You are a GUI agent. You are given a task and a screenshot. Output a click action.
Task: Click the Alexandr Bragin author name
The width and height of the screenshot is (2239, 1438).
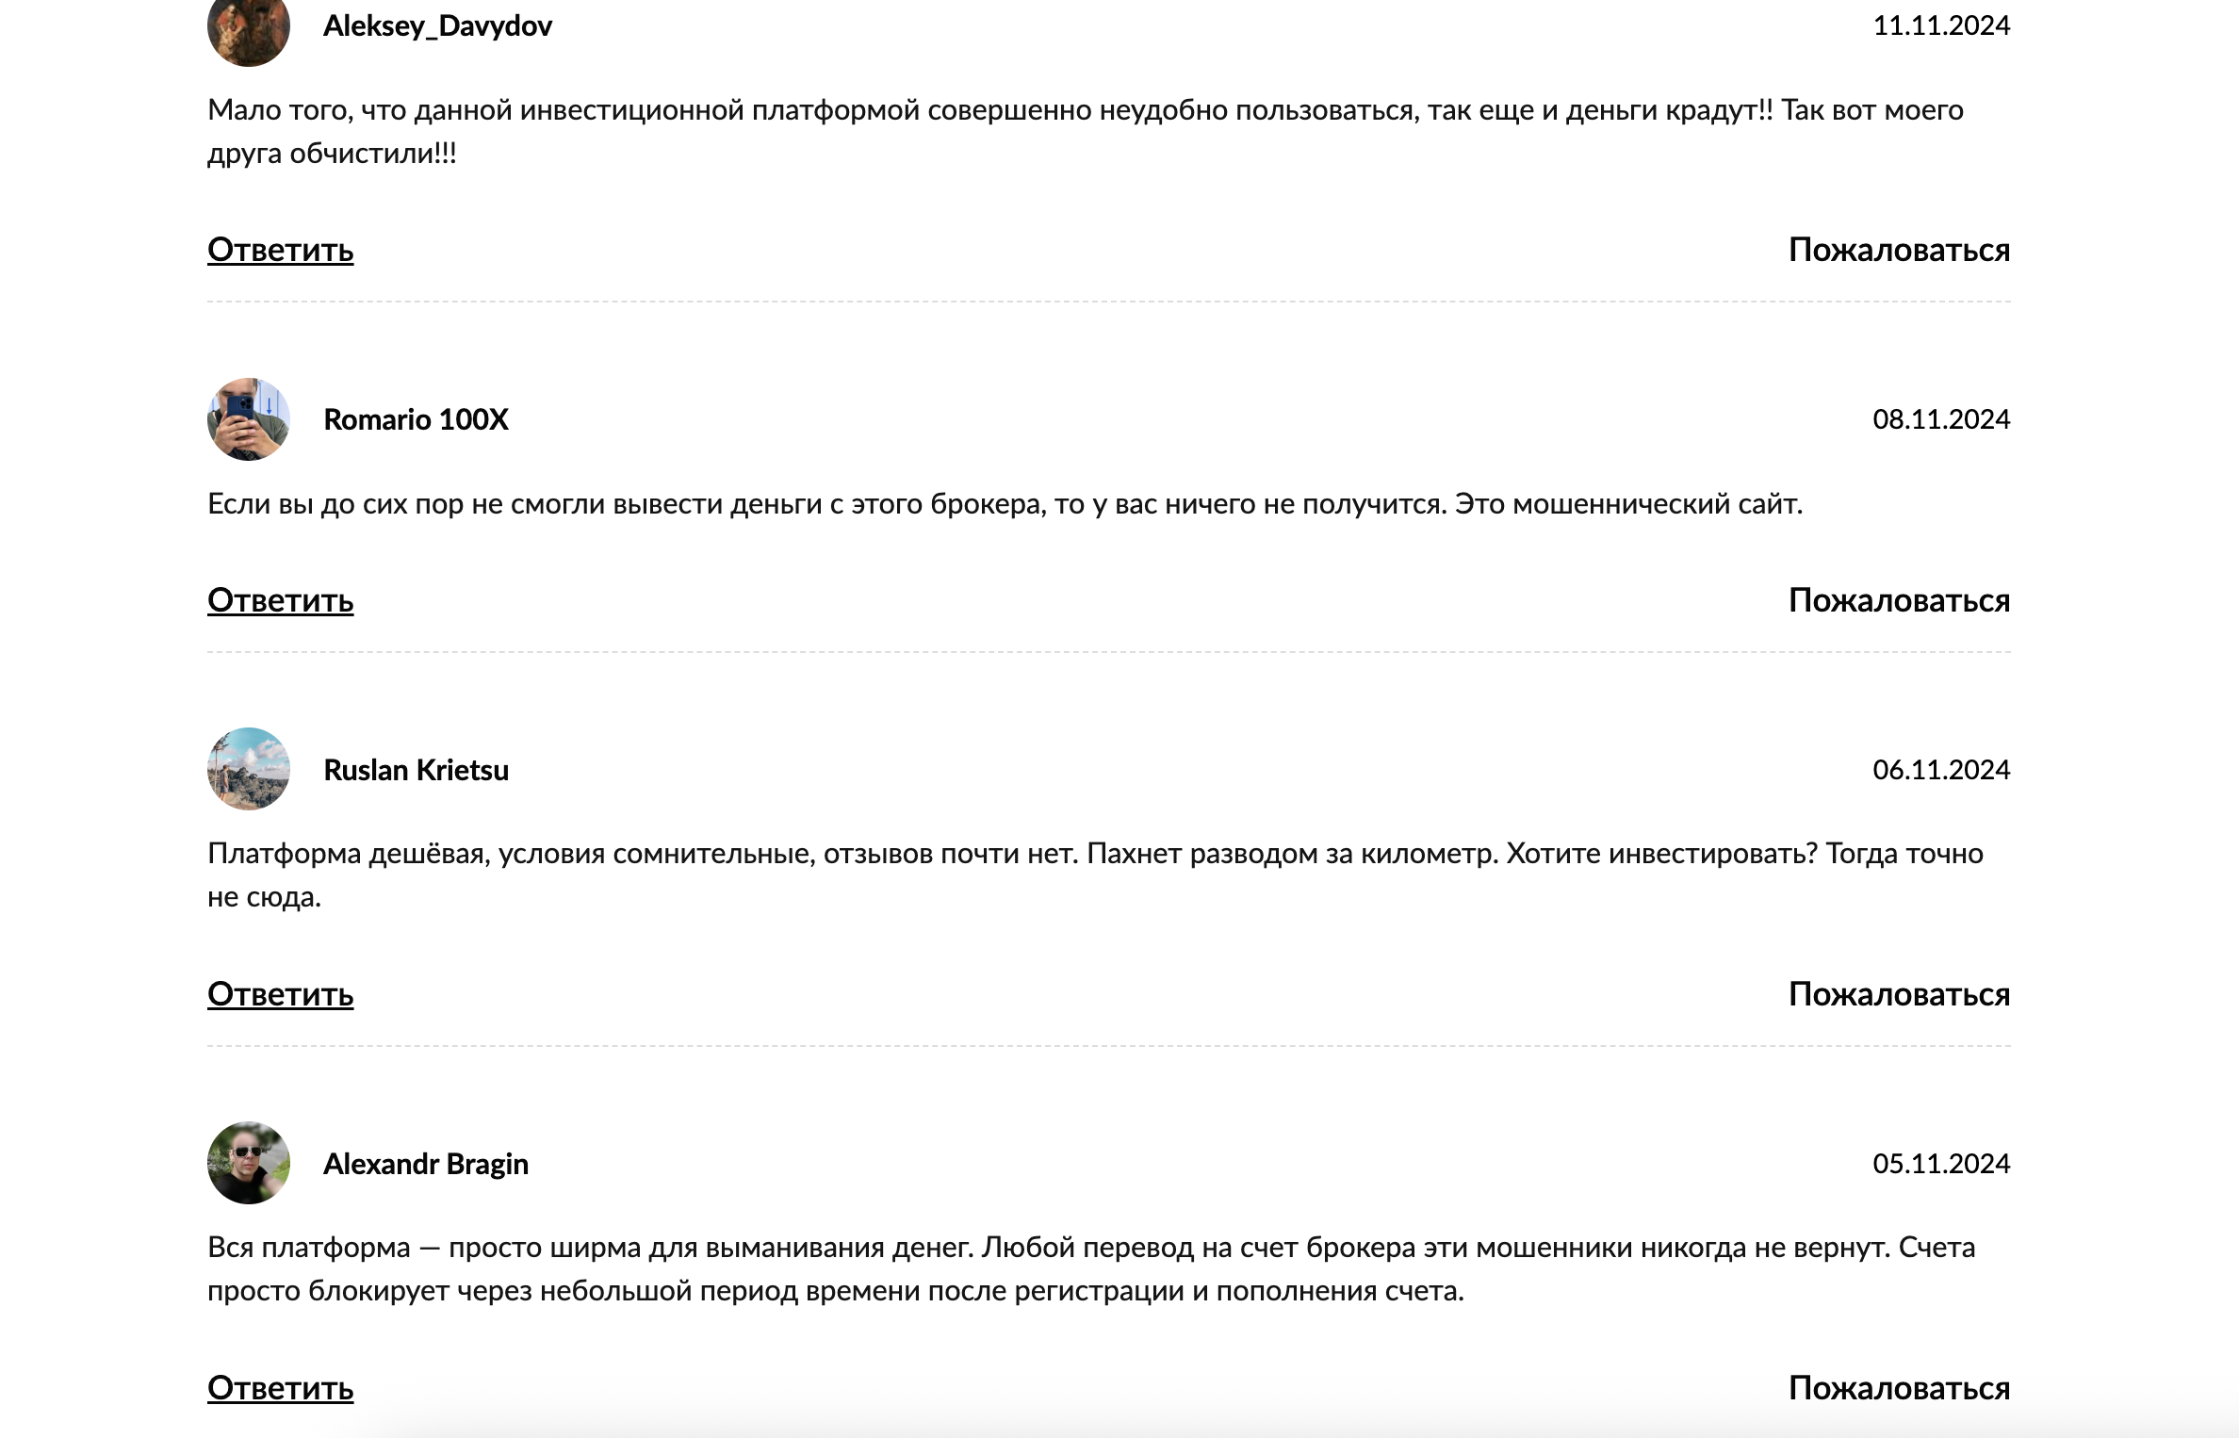click(426, 1165)
